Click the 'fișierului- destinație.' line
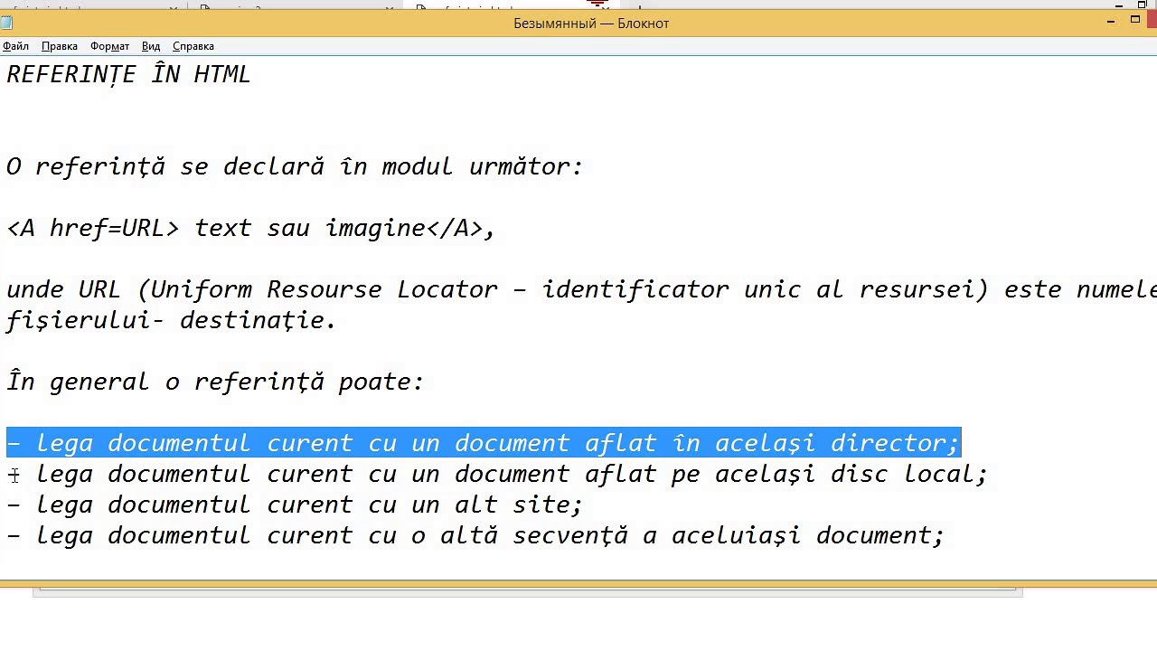Viewport: 1157px width, 651px height. [172, 320]
